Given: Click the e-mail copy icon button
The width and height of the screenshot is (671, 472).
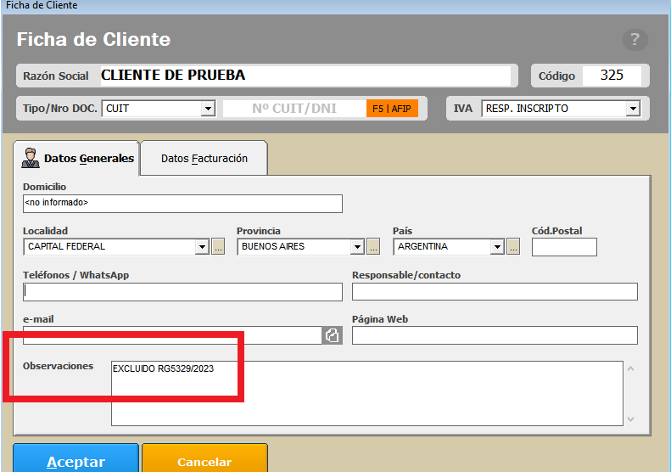Looking at the screenshot, I should 332,335.
